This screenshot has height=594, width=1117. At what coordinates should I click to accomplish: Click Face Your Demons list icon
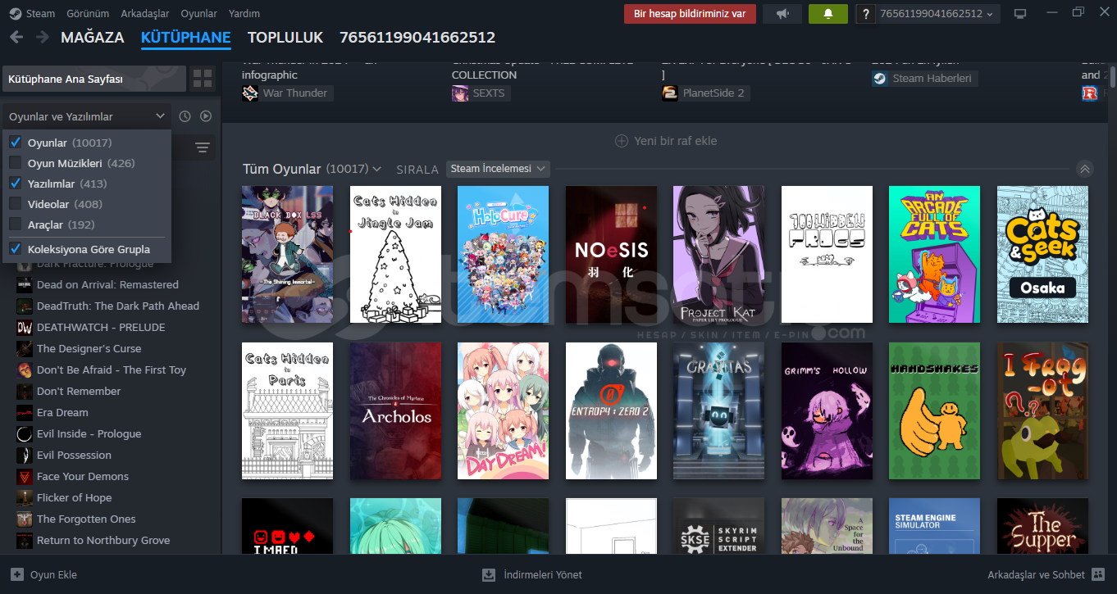coord(25,476)
